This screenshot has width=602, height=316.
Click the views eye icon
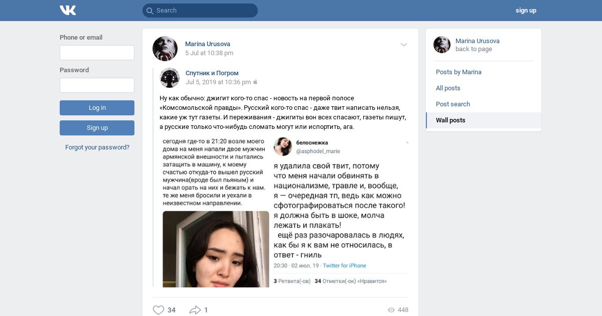391,310
